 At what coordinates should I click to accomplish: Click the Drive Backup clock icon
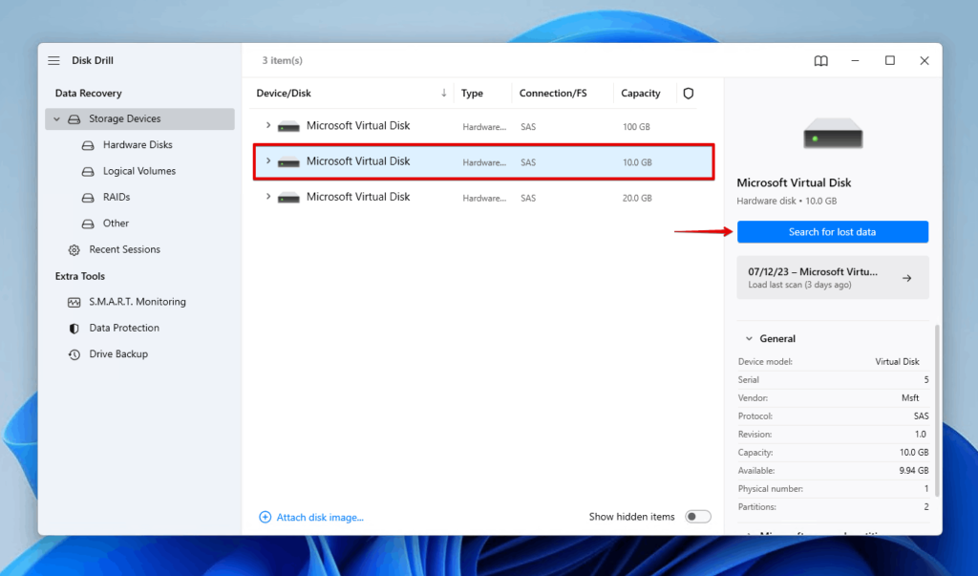point(74,354)
